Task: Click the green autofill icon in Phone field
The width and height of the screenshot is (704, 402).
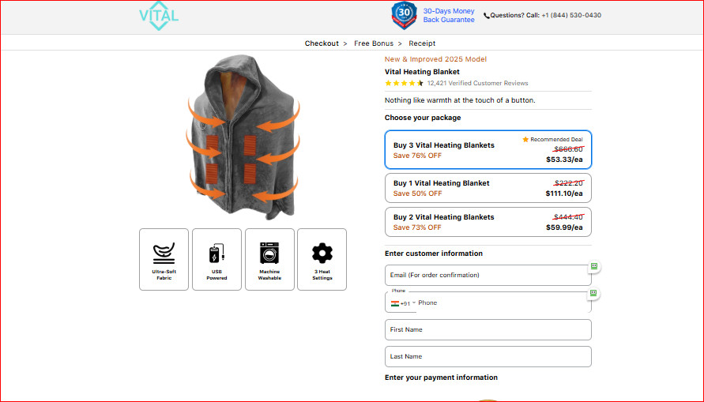Action: [593, 293]
